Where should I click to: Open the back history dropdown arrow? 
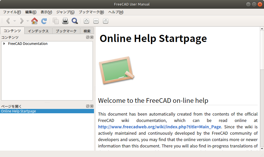click(15, 21)
